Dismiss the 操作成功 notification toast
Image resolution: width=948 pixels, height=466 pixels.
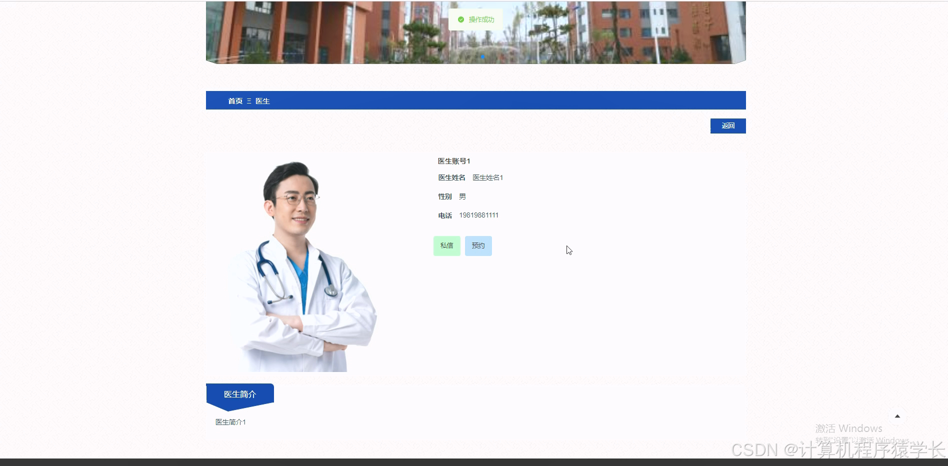point(475,19)
